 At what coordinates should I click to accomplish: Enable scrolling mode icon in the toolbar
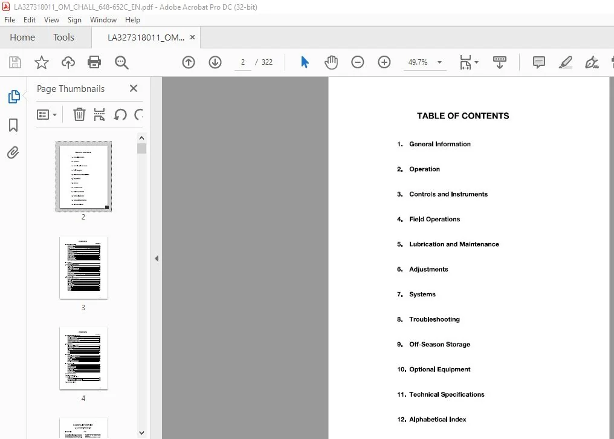click(x=500, y=62)
